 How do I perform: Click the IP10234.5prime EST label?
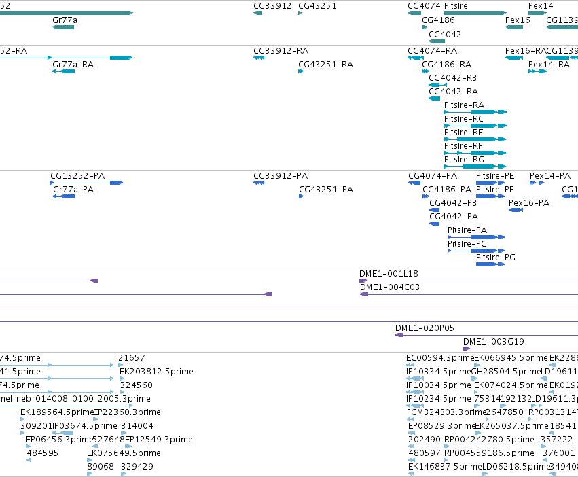439,399
